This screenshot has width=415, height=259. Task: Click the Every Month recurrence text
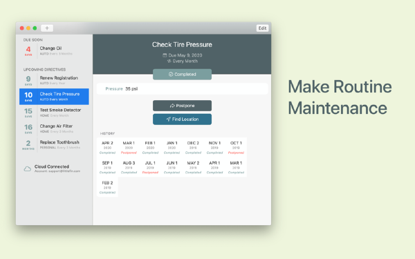[x=185, y=61]
